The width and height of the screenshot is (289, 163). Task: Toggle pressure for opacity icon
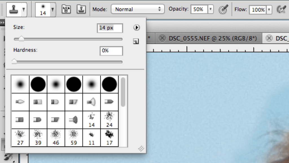224,9
